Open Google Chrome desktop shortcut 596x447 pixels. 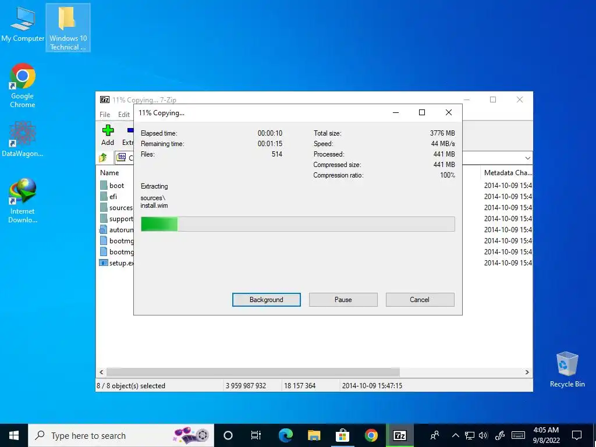[x=23, y=86]
